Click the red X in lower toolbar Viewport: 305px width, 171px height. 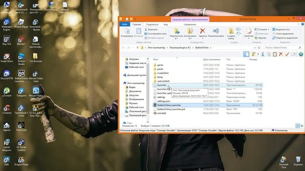pyautogui.click(x=281, y=54)
